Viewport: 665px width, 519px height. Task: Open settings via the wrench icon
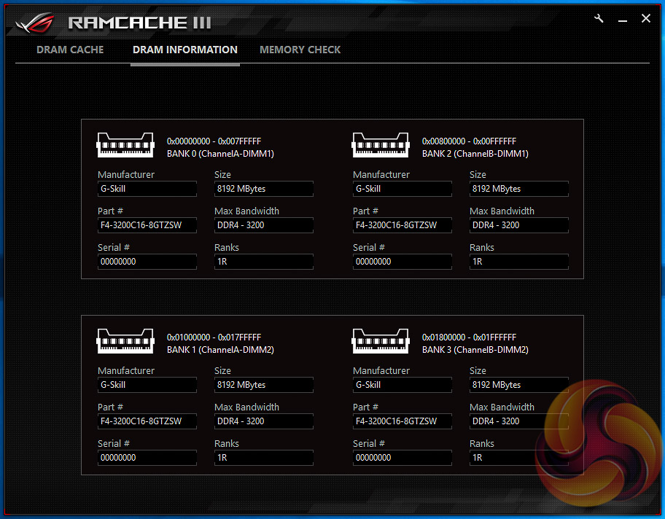(599, 19)
